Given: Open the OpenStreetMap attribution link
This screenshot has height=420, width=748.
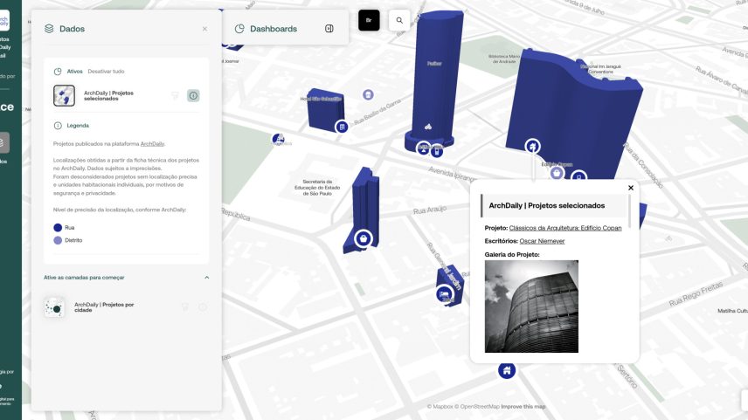Looking at the screenshot, I should point(477,407).
